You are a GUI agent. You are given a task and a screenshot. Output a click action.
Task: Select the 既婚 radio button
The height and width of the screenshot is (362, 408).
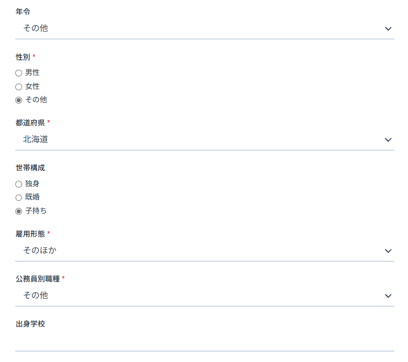pyautogui.click(x=19, y=198)
